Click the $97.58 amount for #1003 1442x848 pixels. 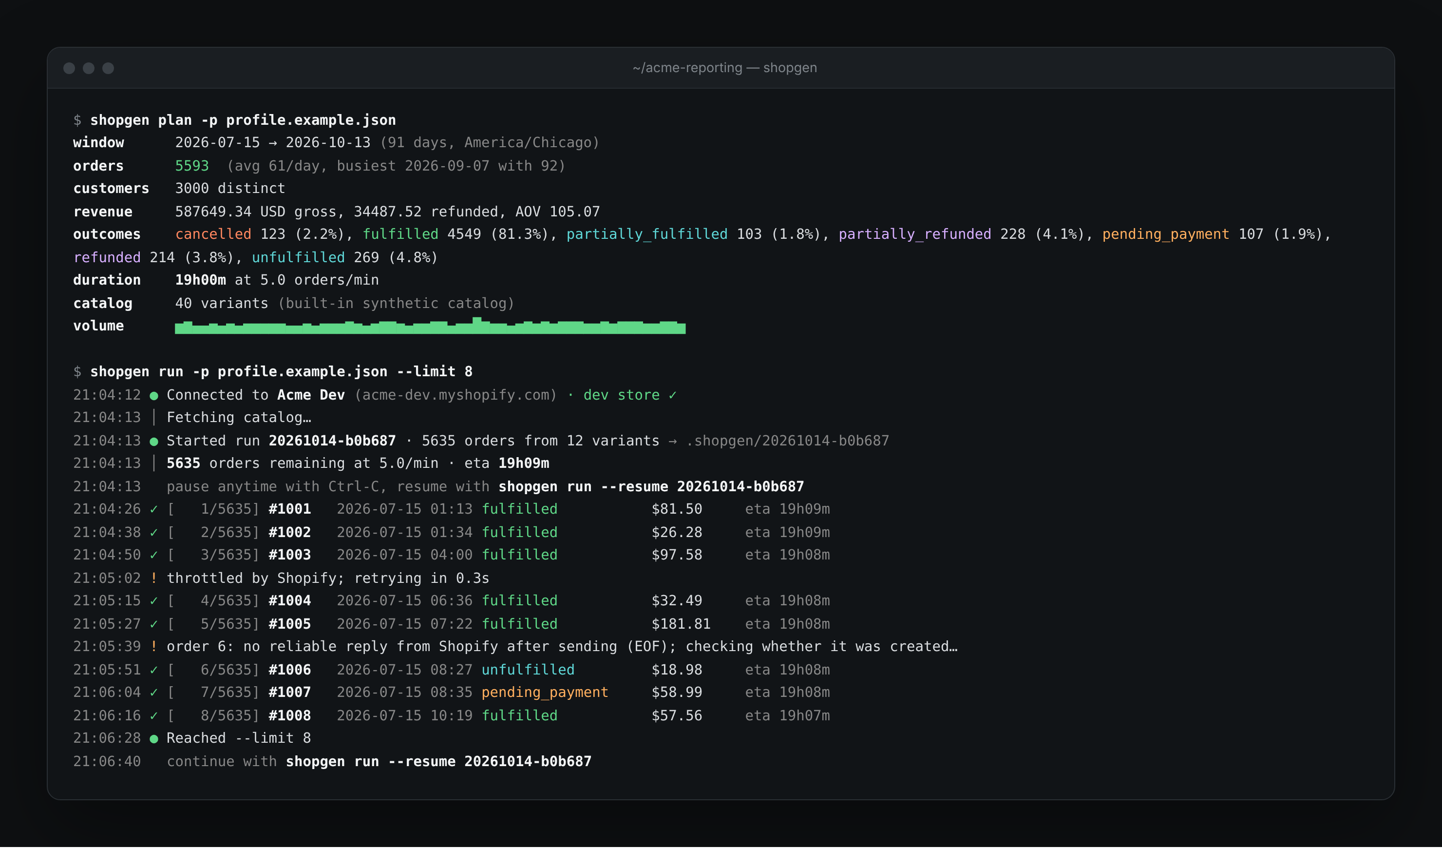click(676, 555)
